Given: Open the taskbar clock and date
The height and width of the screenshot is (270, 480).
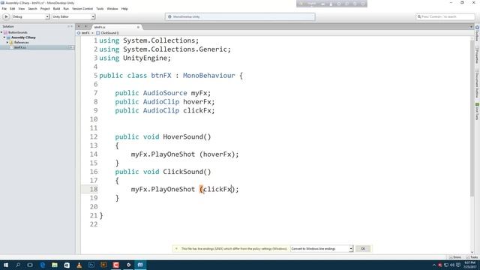Looking at the screenshot, I should click(469, 265).
